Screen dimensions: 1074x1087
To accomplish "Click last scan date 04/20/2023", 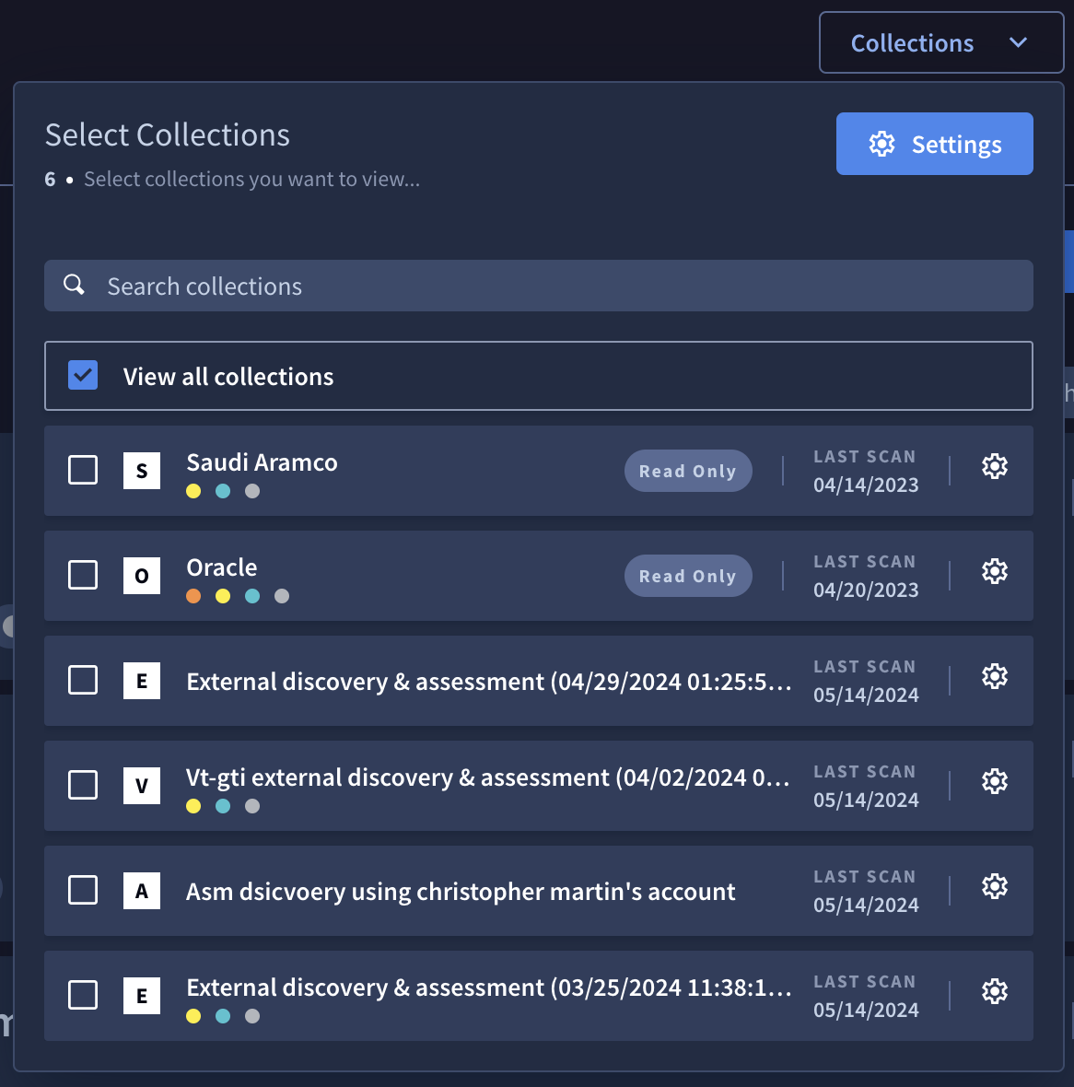I will click(x=866, y=590).
